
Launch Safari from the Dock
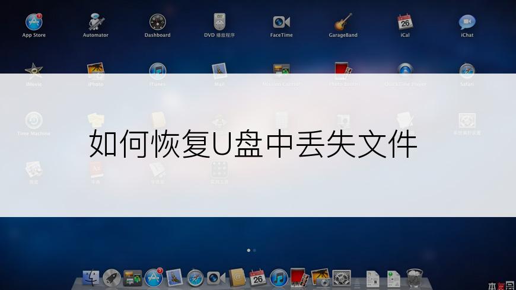pos(195,278)
